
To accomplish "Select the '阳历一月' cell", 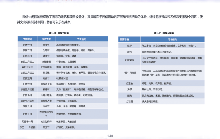I will point(27,45).
